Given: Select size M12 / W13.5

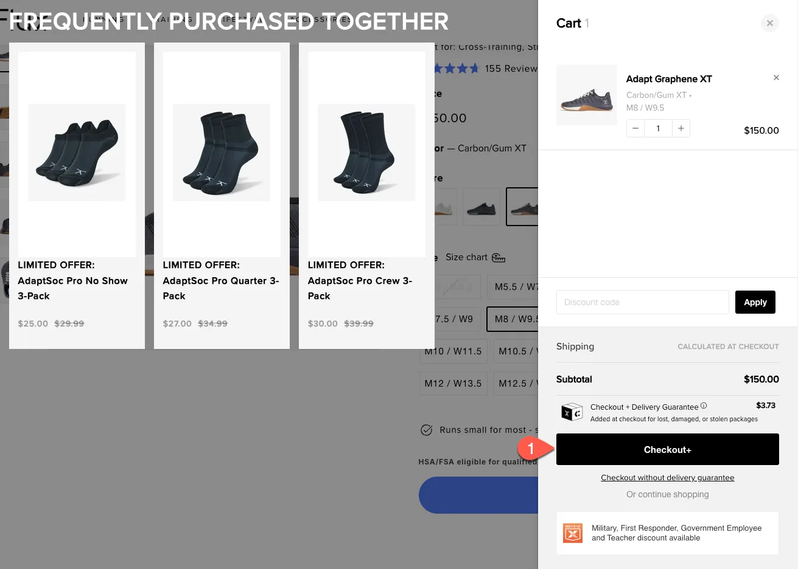Looking at the screenshot, I should (453, 384).
